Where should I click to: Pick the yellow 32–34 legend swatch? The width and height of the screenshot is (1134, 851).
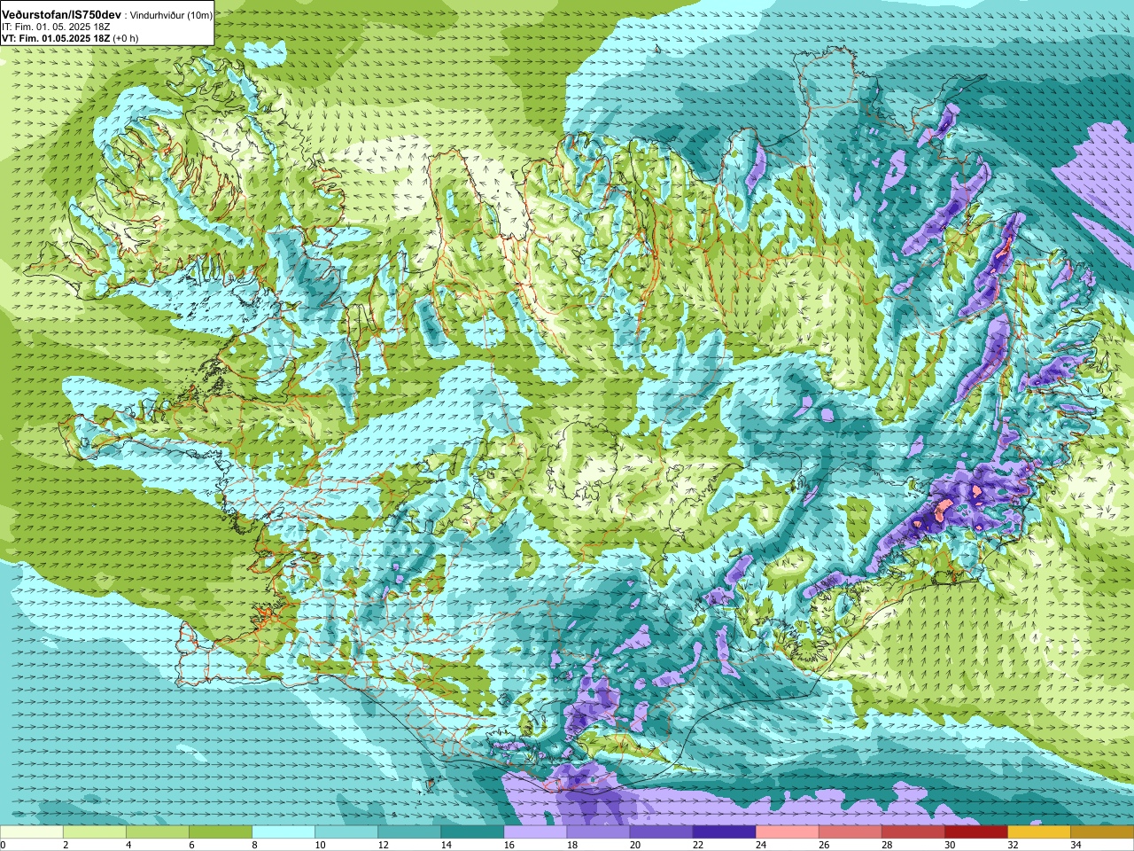(1038, 832)
